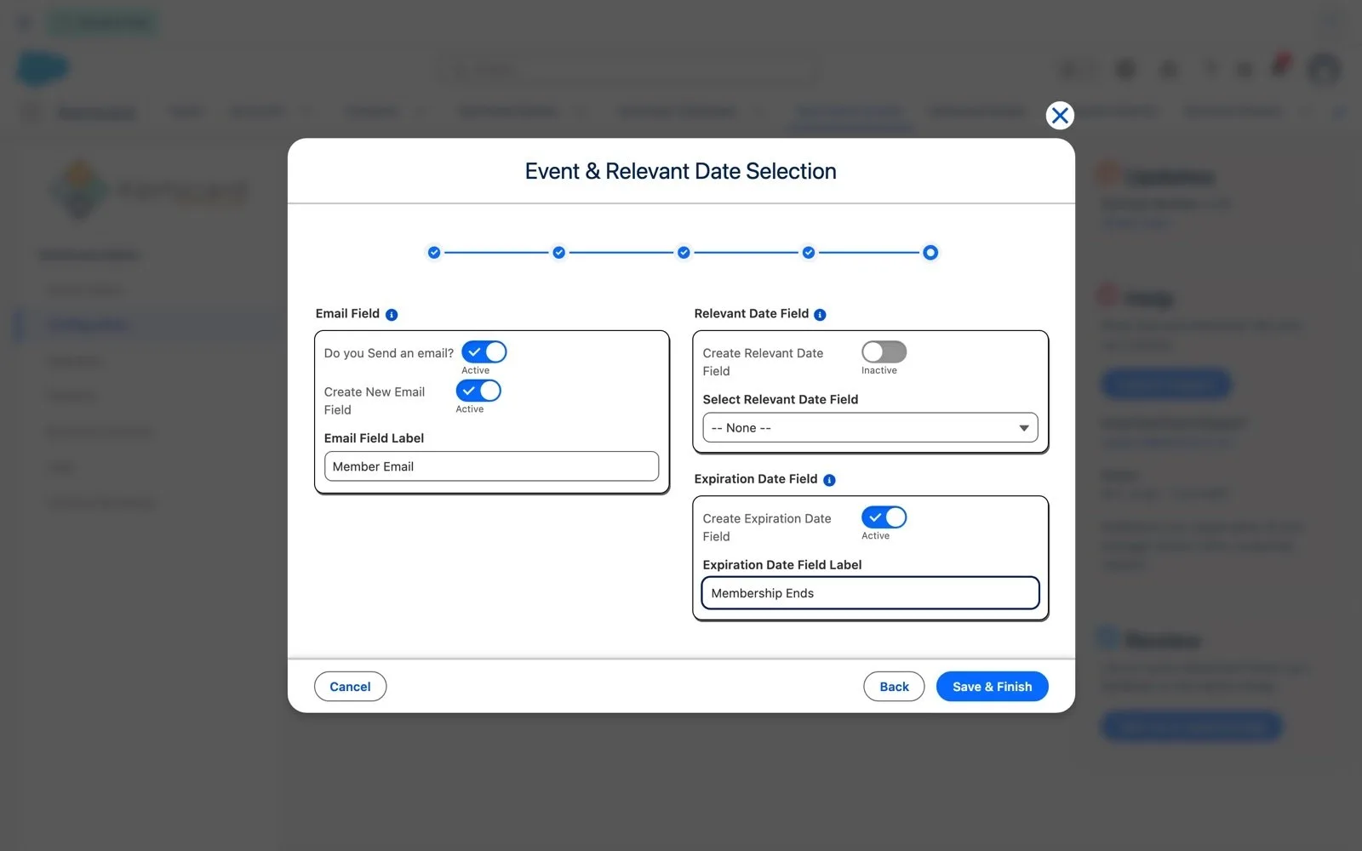Close the Event & Relevant Date Selection dialog

pyautogui.click(x=1060, y=116)
